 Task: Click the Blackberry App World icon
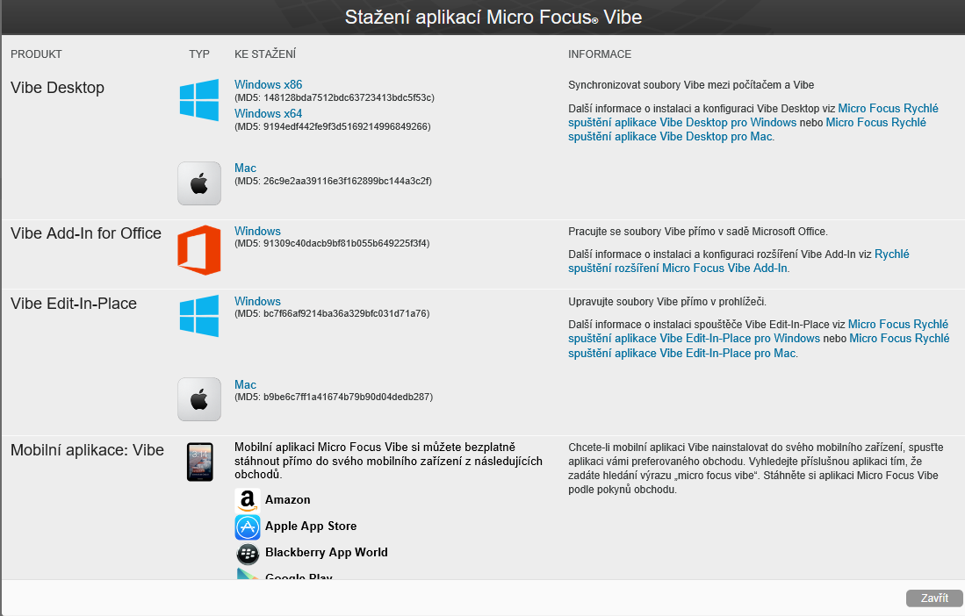point(248,553)
